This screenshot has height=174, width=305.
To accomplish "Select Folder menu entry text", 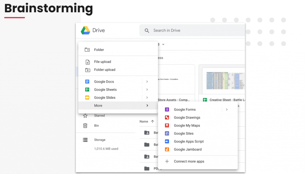I will [99, 50].
